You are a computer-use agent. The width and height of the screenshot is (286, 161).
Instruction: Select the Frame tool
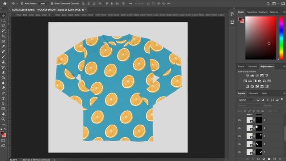tap(3, 41)
